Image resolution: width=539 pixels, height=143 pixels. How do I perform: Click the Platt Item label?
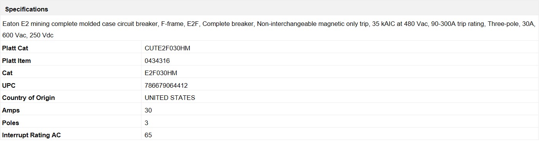click(16, 61)
